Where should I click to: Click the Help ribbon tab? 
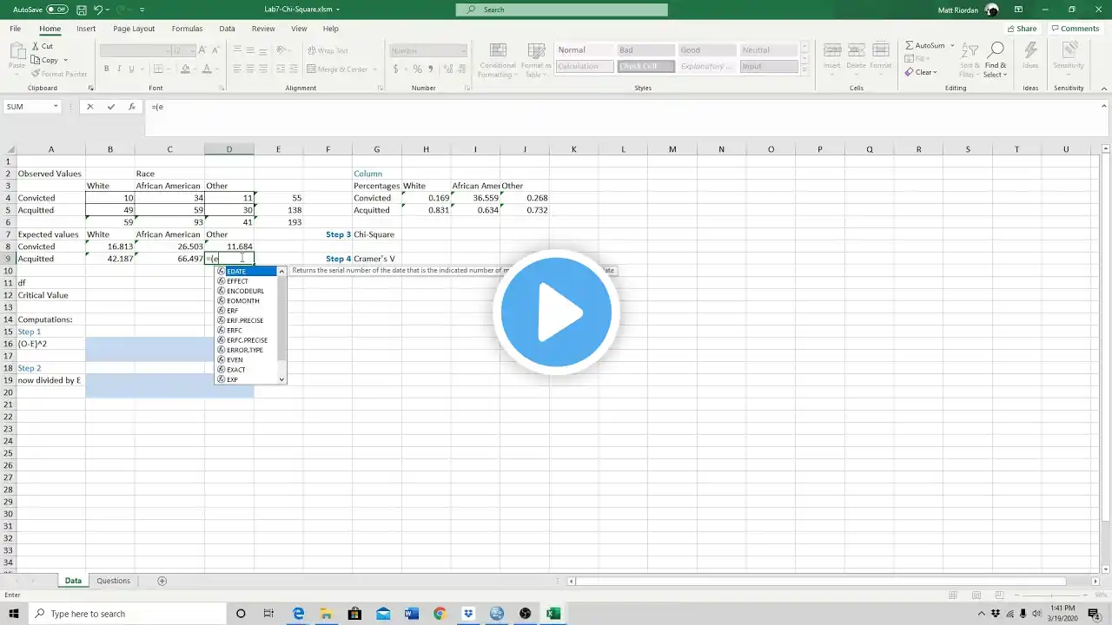pyautogui.click(x=331, y=29)
